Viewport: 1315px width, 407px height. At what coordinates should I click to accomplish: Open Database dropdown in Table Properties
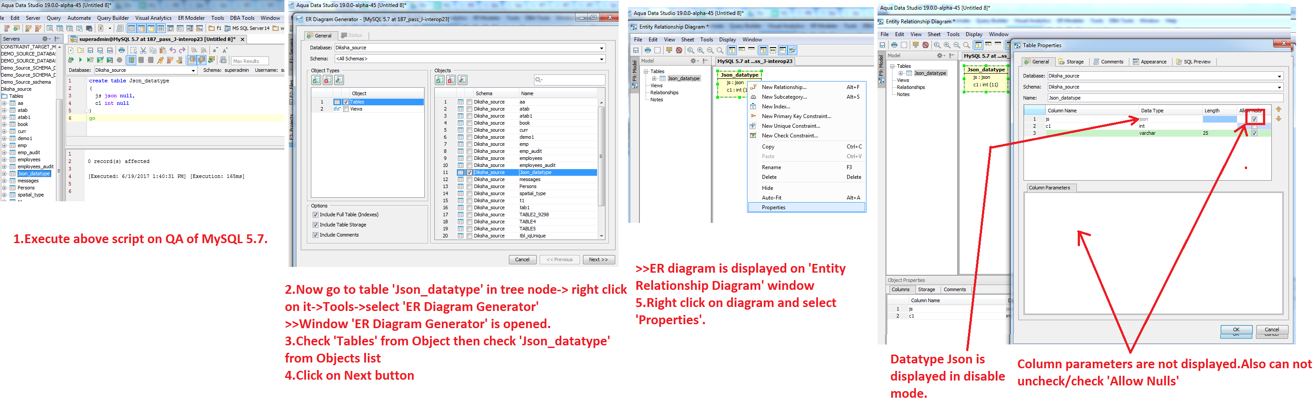(x=1279, y=77)
